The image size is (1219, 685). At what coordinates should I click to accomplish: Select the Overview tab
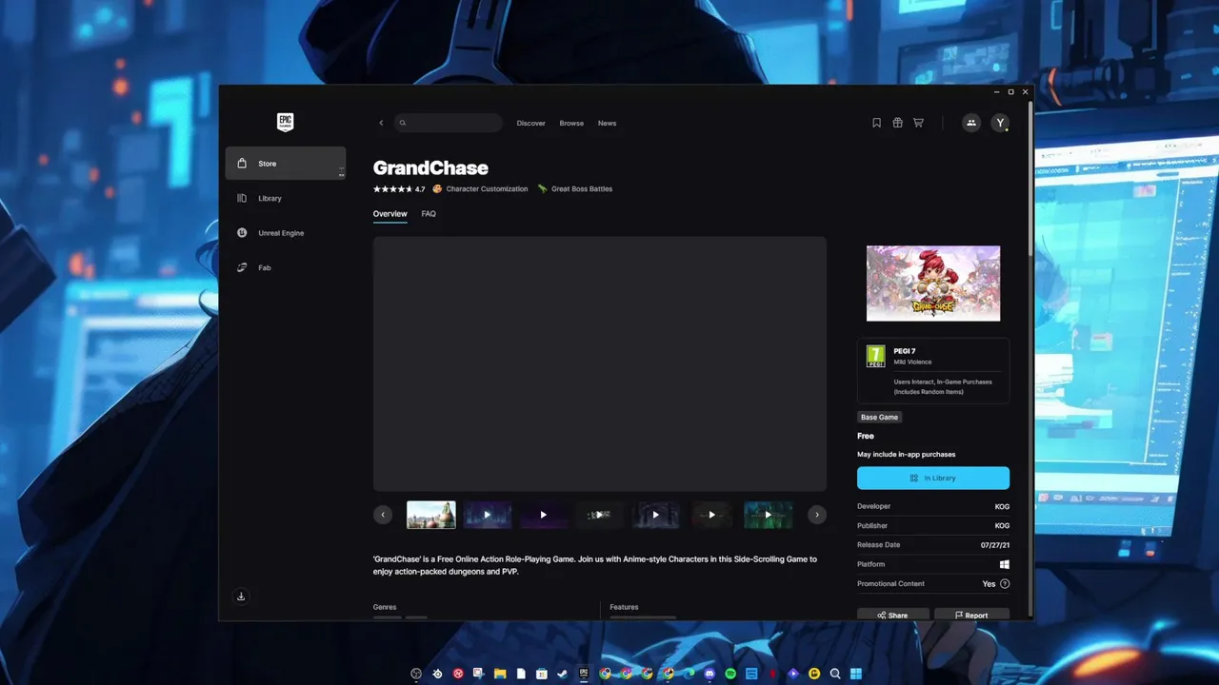coord(390,214)
